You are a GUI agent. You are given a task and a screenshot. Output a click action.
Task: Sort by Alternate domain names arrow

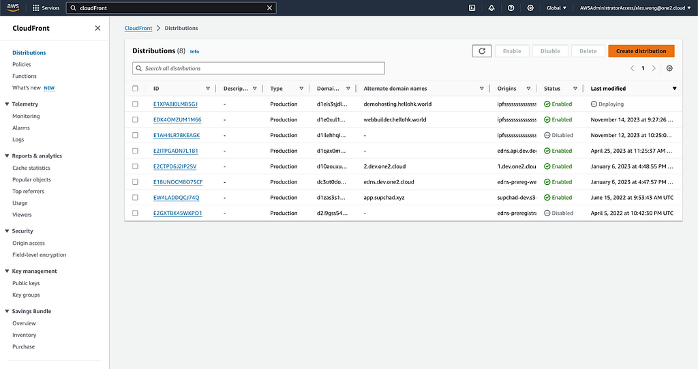(482, 89)
